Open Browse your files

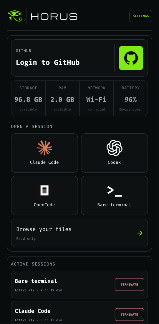pyautogui.click(x=79, y=233)
